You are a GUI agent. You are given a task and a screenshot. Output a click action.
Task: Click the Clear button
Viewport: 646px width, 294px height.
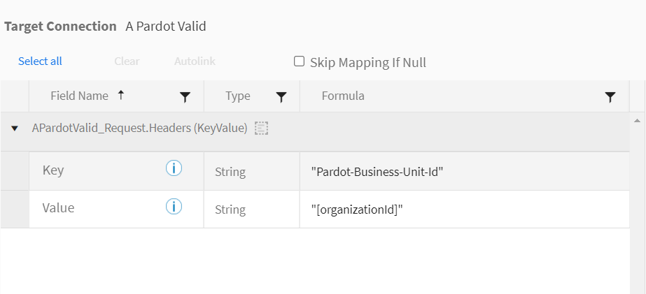pos(127,61)
